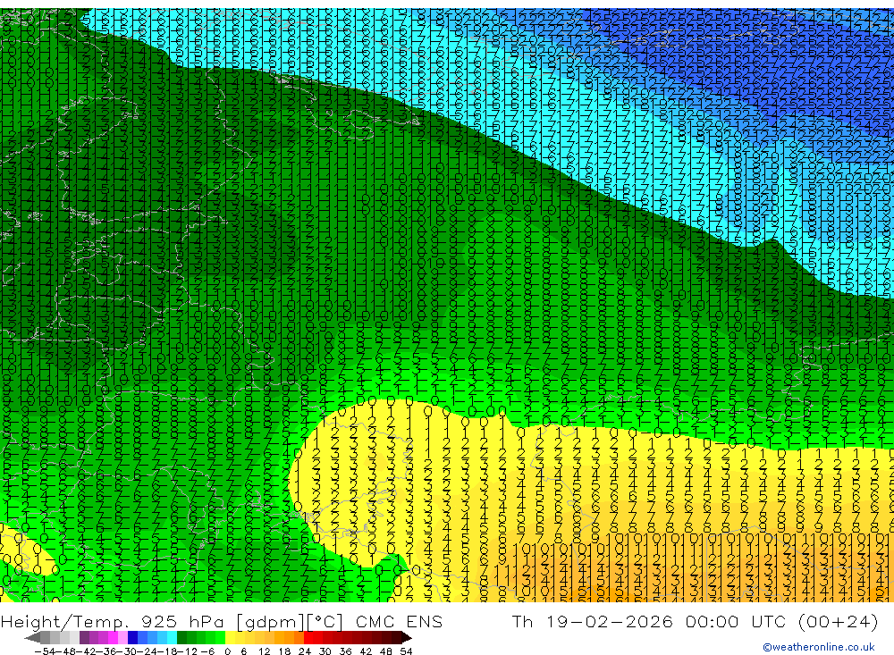Click the grey left arrow of color legend
This screenshot has width=894, height=655.
tap(33, 637)
